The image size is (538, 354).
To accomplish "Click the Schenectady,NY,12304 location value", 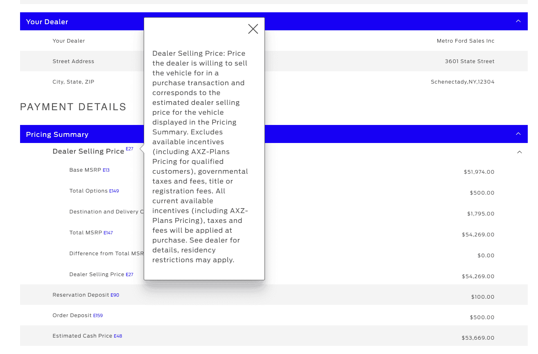I will [462, 82].
